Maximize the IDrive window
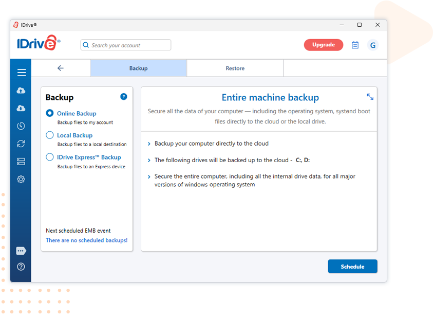 [359, 25]
